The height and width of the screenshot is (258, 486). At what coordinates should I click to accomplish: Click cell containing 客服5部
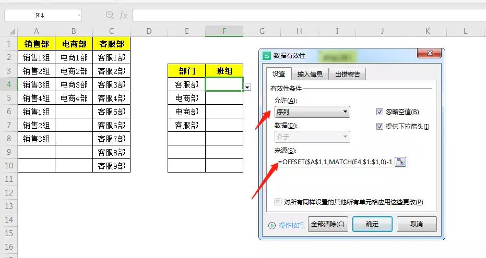coord(111,112)
